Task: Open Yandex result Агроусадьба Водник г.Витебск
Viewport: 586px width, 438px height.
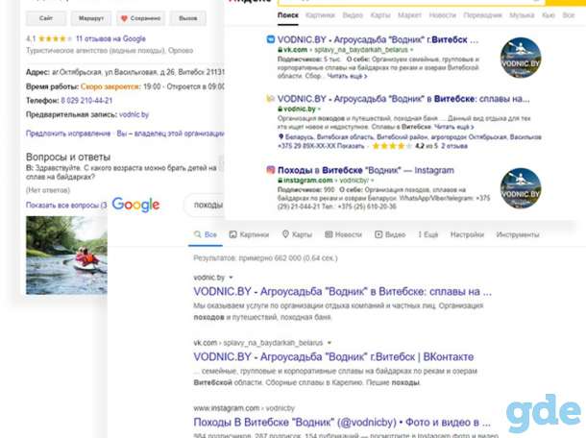Action: [x=378, y=39]
